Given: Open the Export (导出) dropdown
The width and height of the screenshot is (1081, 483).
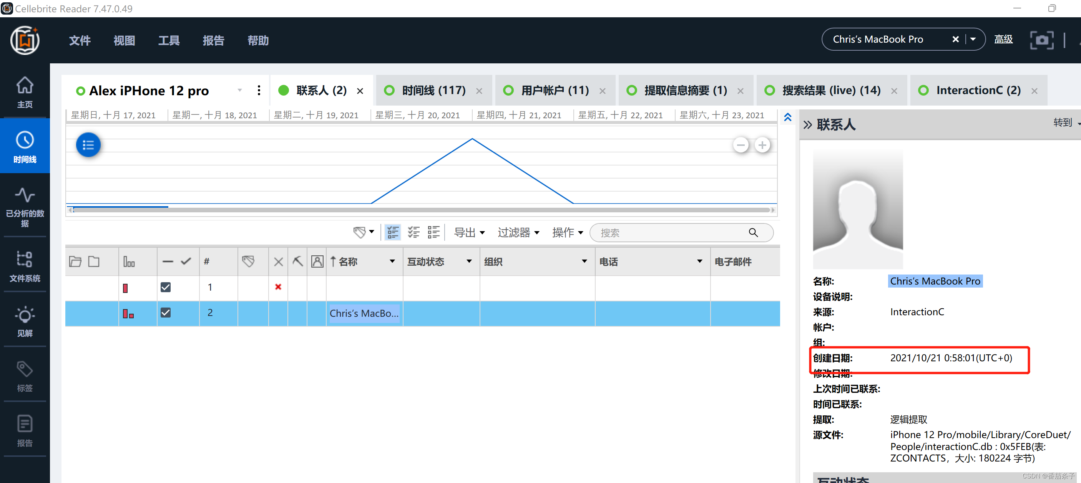Looking at the screenshot, I should (469, 232).
